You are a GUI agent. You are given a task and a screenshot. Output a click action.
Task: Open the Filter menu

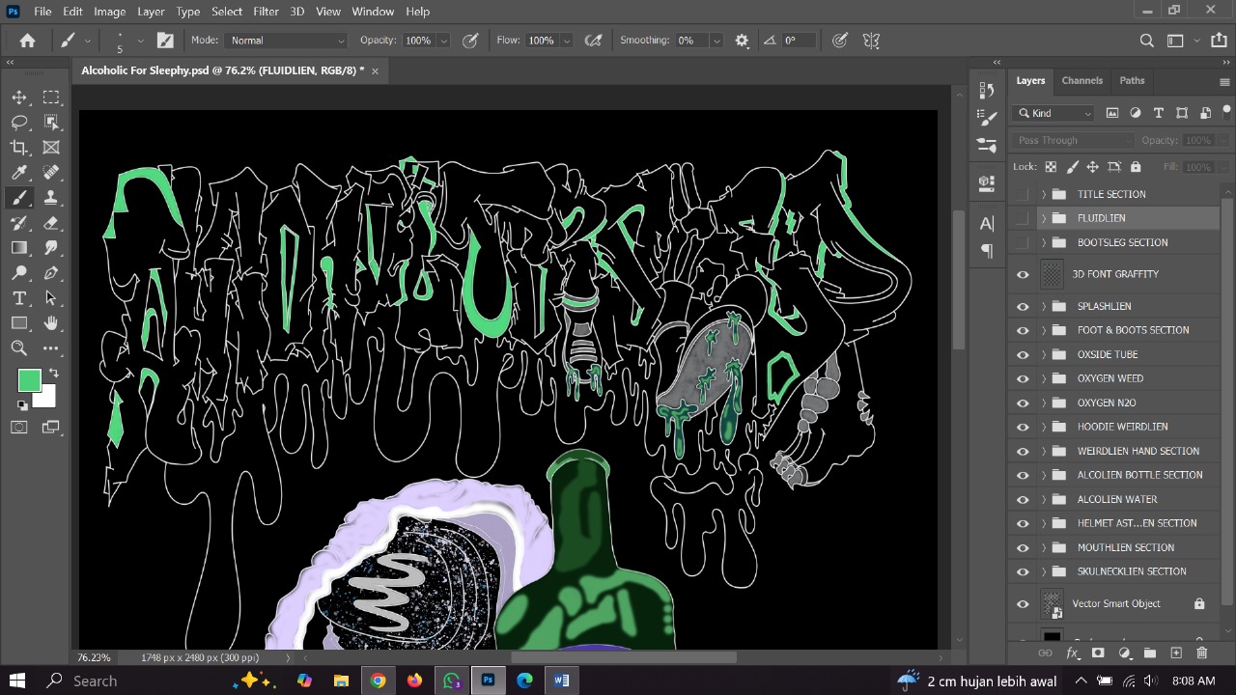click(x=266, y=12)
